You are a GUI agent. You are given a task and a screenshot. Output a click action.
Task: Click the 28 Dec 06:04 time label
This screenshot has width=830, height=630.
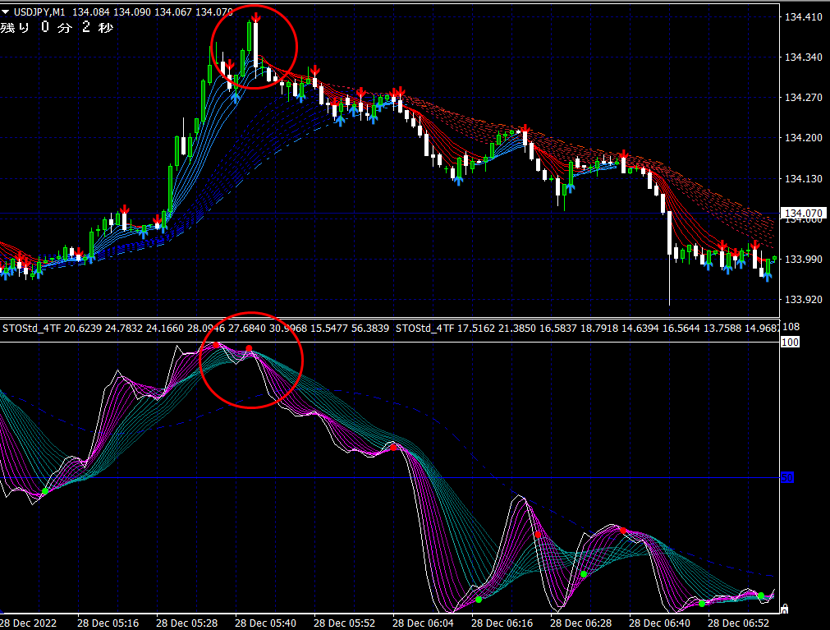tap(424, 623)
